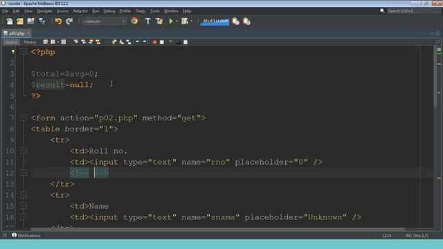Open the Refactor menu
The height and width of the screenshot is (249, 443).
[x=80, y=11]
